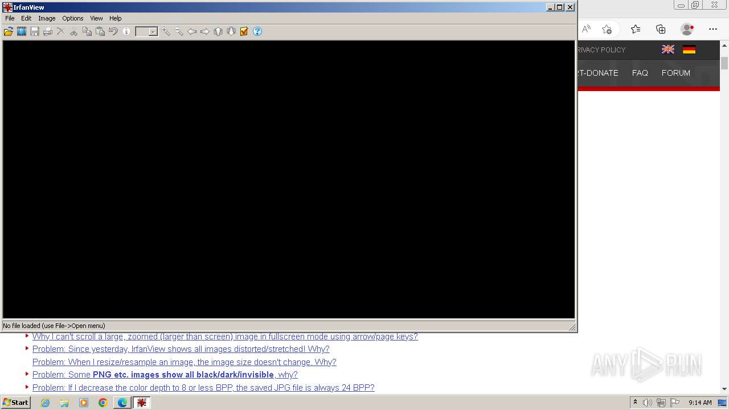This screenshot has width=729, height=410.
Task: Click Edge read aloud icon
Action: click(586, 29)
